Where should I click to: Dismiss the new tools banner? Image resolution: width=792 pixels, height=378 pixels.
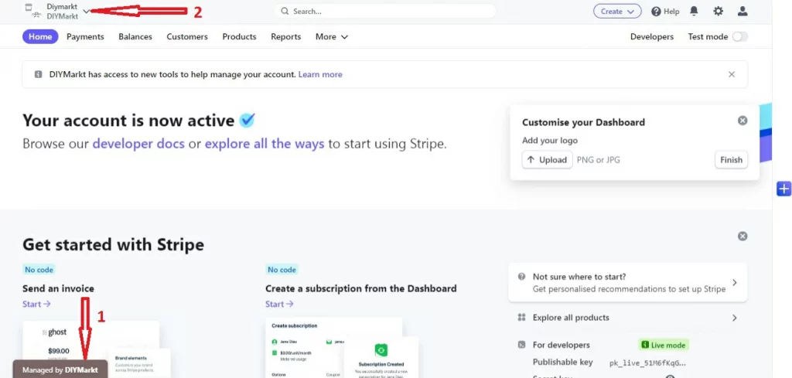click(732, 74)
